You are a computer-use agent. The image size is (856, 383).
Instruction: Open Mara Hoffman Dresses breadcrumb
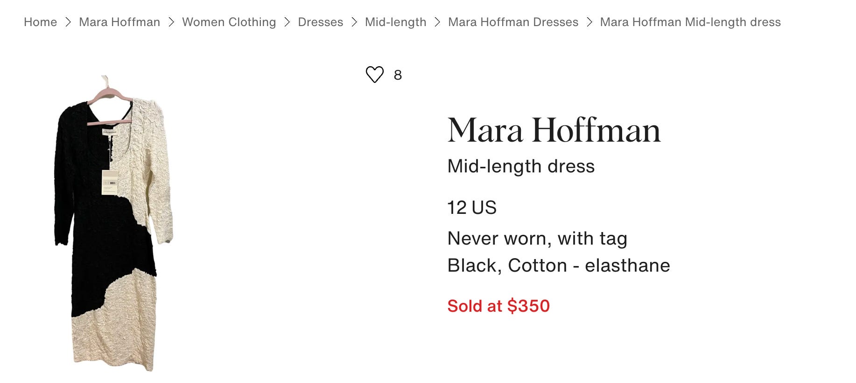pyautogui.click(x=513, y=22)
